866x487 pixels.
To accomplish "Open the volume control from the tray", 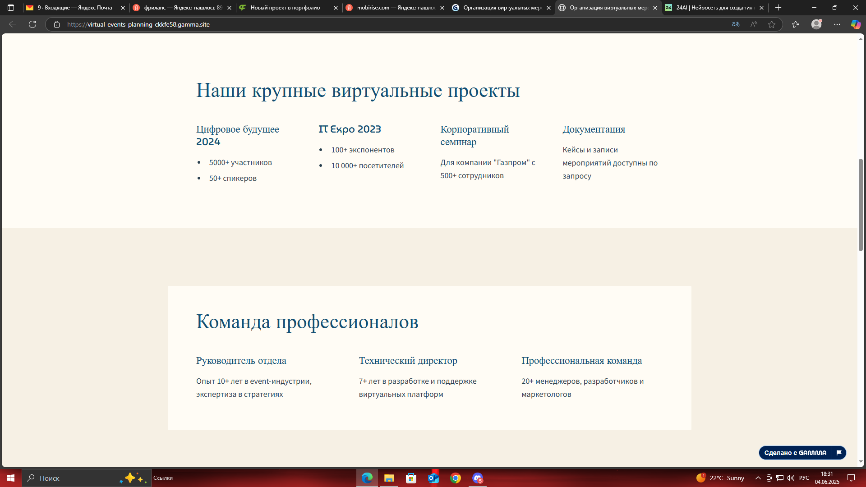I will pos(790,478).
